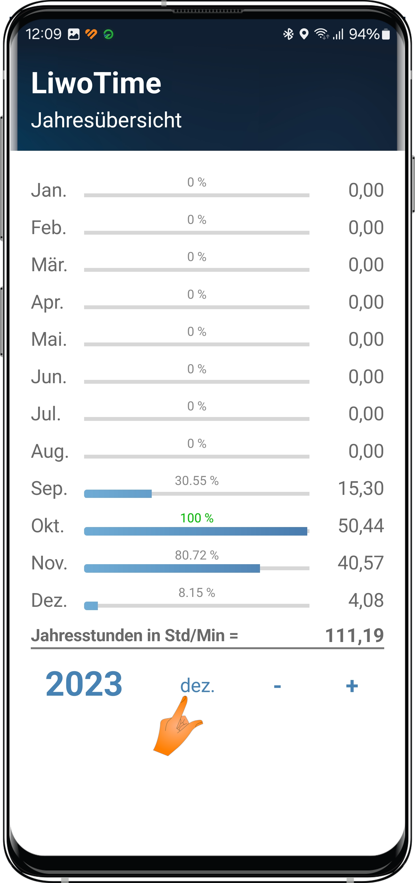Tap the battery icon in status bar
The width and height of the screenshot is (415, 883).
386,34
